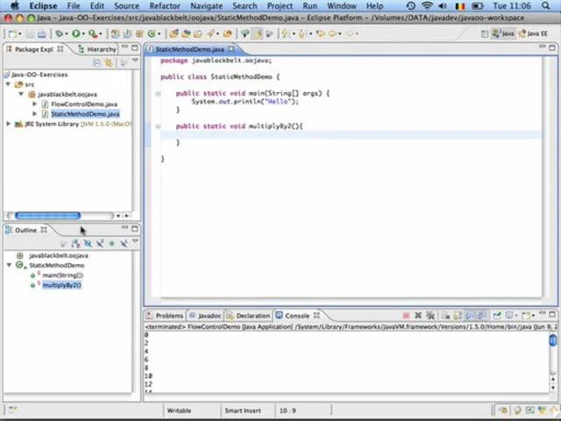Toggle Hide Local Types in the Outline toolbar

[124, 244]
